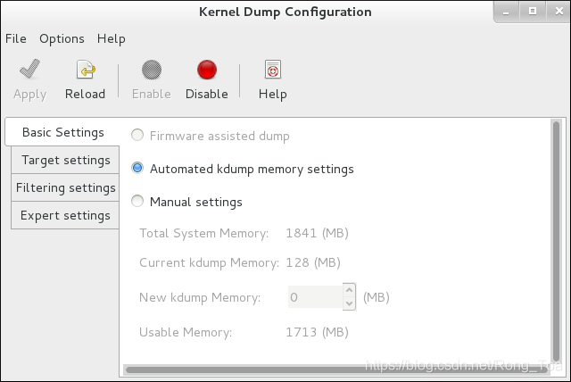Switch to the Filtering settings tab

click(x=65, y=187)
